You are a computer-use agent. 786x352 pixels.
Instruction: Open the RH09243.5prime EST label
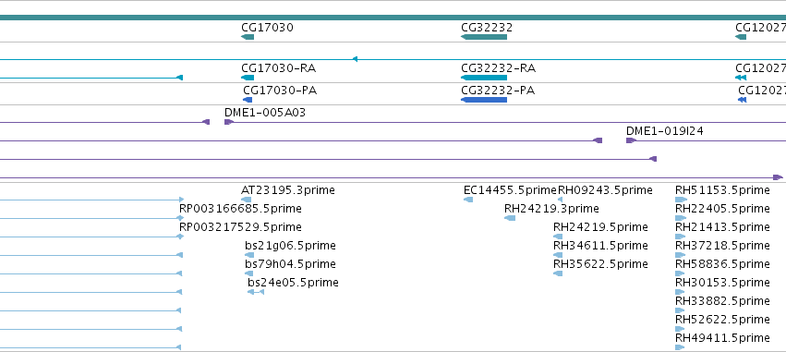tap(605, 190)
